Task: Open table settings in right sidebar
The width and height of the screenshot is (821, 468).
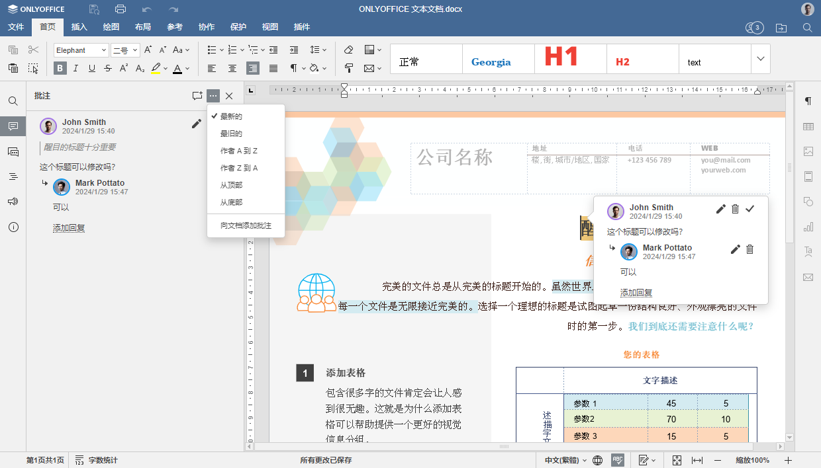Action: [808, 126]
